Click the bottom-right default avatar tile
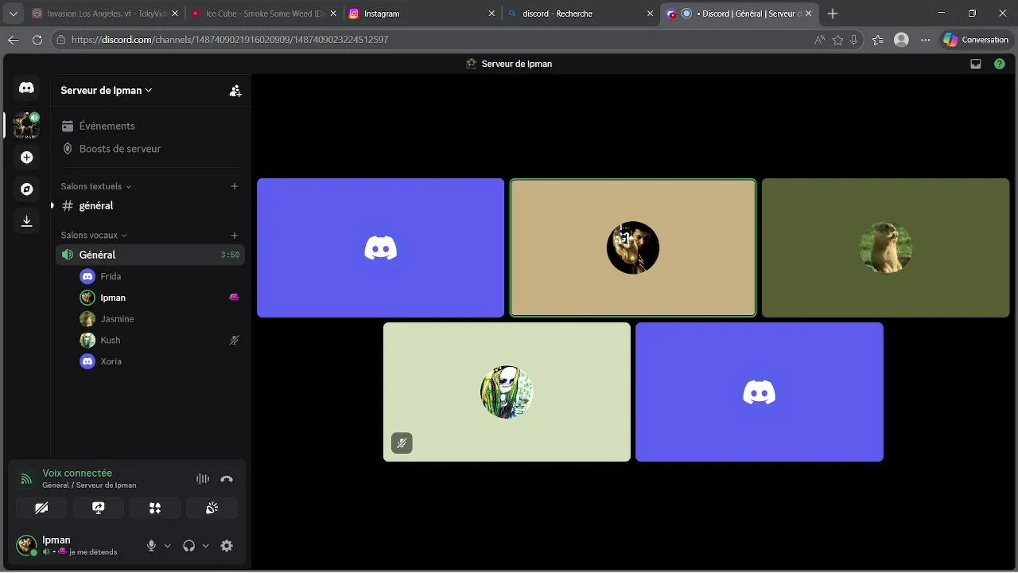This screenshot has width=1018, height=573. click(760, 392)
